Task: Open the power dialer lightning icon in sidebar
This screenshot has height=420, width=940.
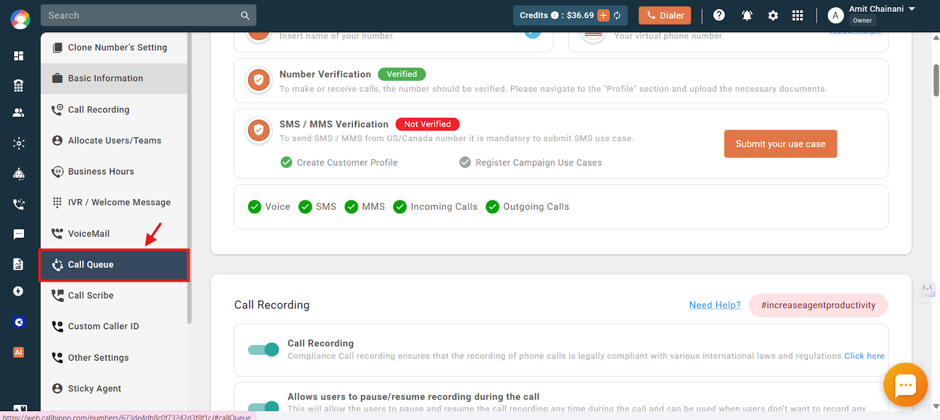Action: [19, 291]
